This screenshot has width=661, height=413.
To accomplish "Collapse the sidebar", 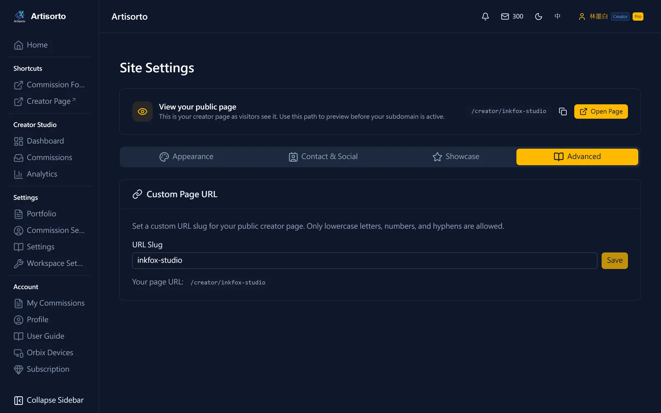I will [50, 400].
